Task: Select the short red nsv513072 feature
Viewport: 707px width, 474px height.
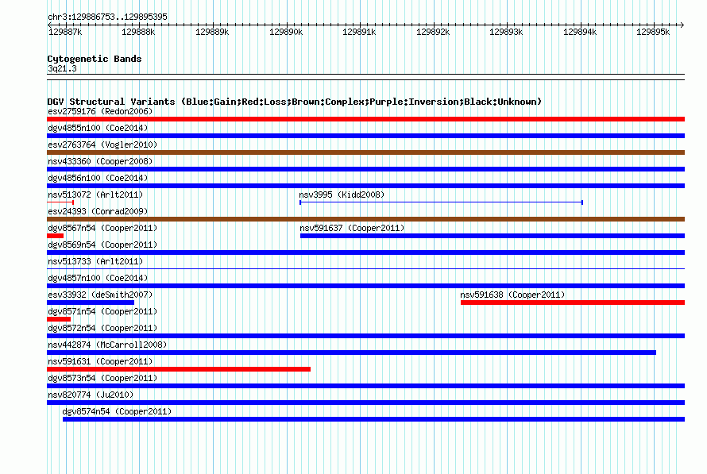Action: (60, 202)
